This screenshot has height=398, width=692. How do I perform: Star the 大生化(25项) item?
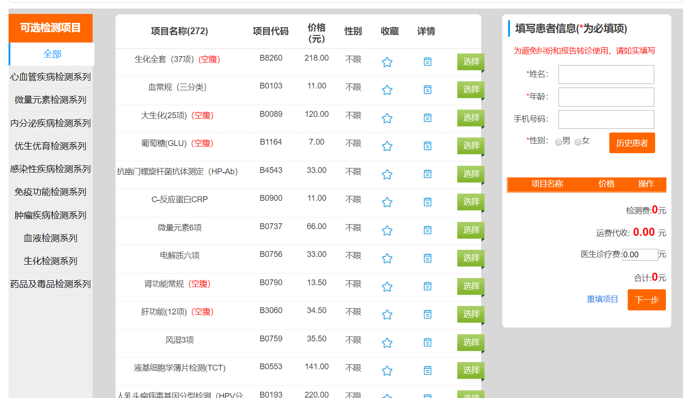tap(387, 118)
